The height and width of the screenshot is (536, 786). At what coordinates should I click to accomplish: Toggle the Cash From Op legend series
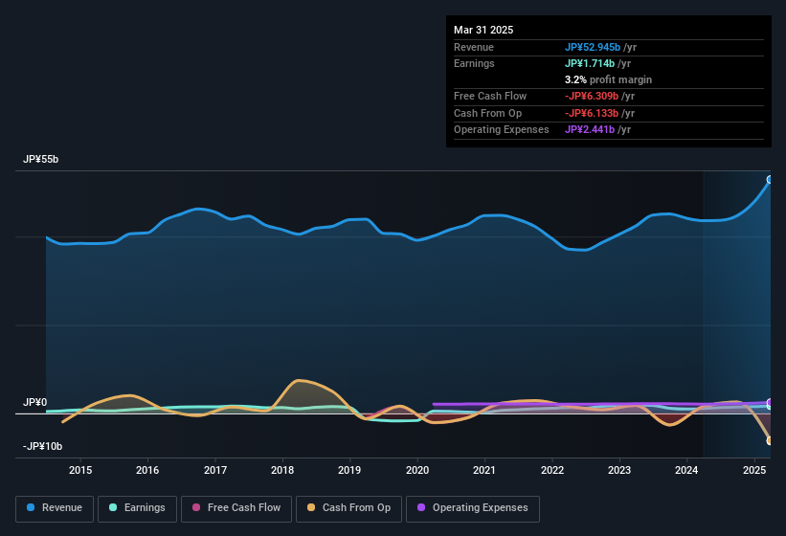[x=348, y=508]
